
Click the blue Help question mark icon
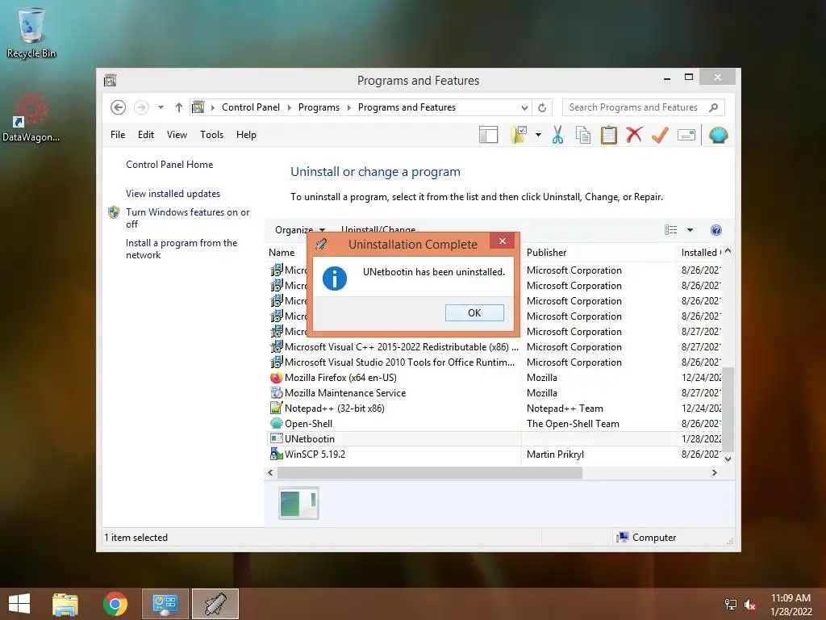point(716,230)
